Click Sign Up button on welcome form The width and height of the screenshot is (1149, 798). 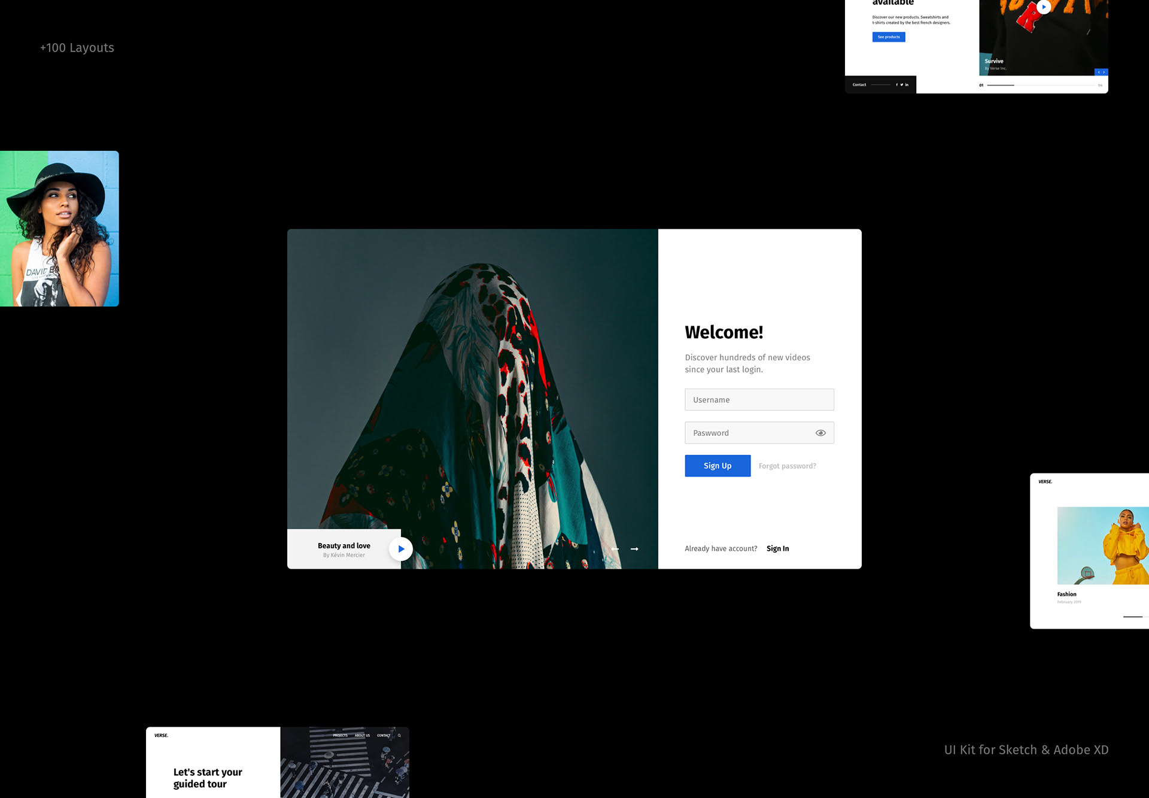point(717,465)
